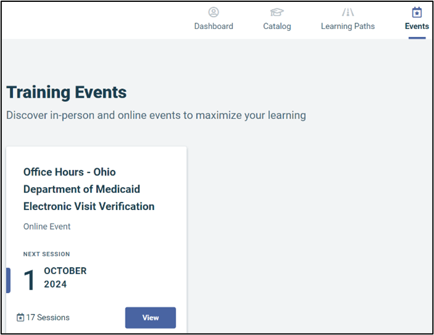The height and width of the screenshot is (335, 434).
Task: Click the Online Event label
Action: (47, 227)
